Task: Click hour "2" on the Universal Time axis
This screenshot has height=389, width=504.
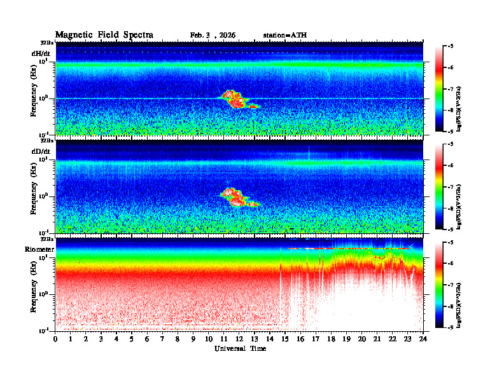Action: 86,339
